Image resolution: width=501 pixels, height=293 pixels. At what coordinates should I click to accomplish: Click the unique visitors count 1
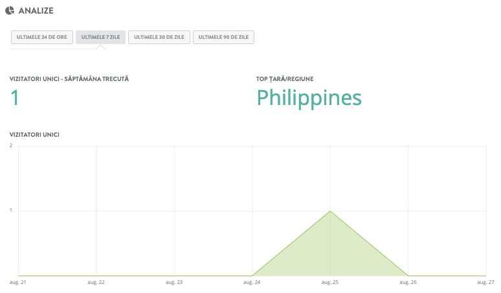(15, 98)
